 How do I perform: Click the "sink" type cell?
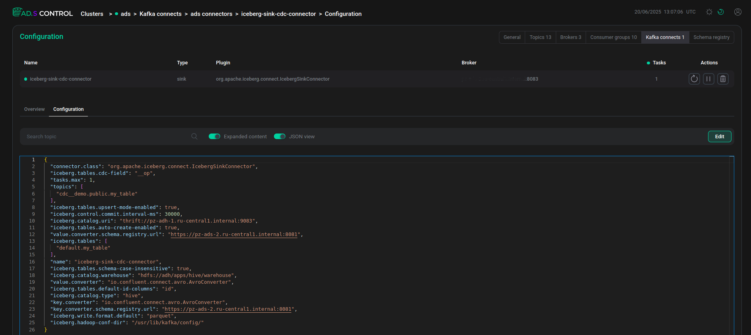click(182, 79)
